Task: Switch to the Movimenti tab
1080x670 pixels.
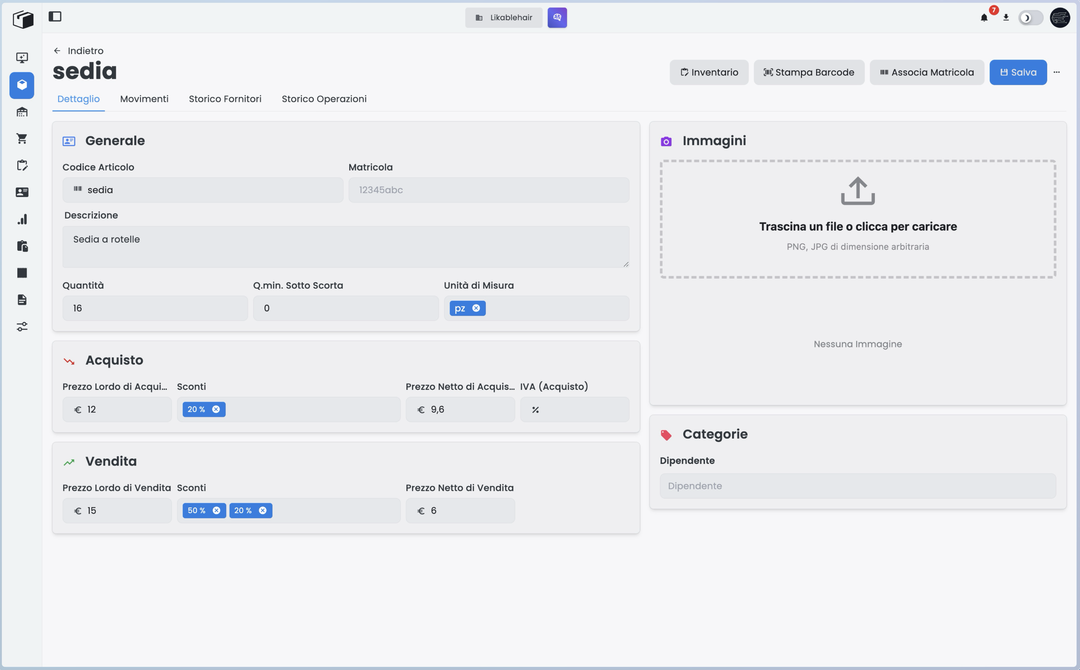Action: 144,99
